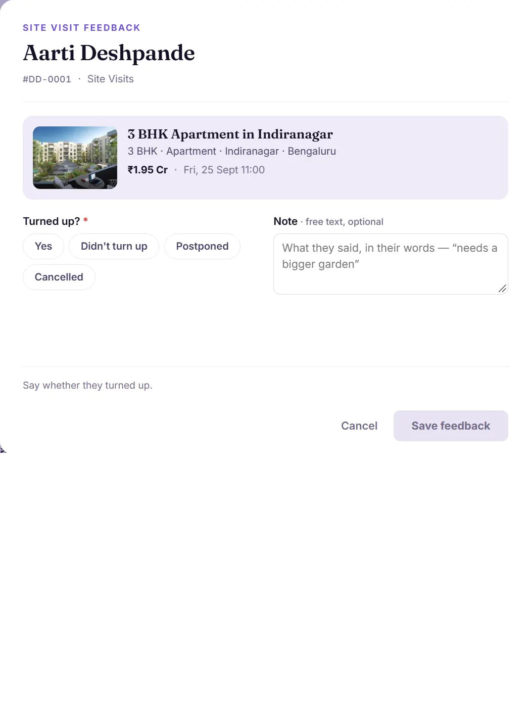
Task: Click the SITE VISIT FEEDBACK header label
Action: tap(81, 28)
